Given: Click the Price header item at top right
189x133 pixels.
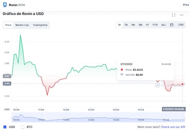Looking at the screenshot, I should 186,5.
